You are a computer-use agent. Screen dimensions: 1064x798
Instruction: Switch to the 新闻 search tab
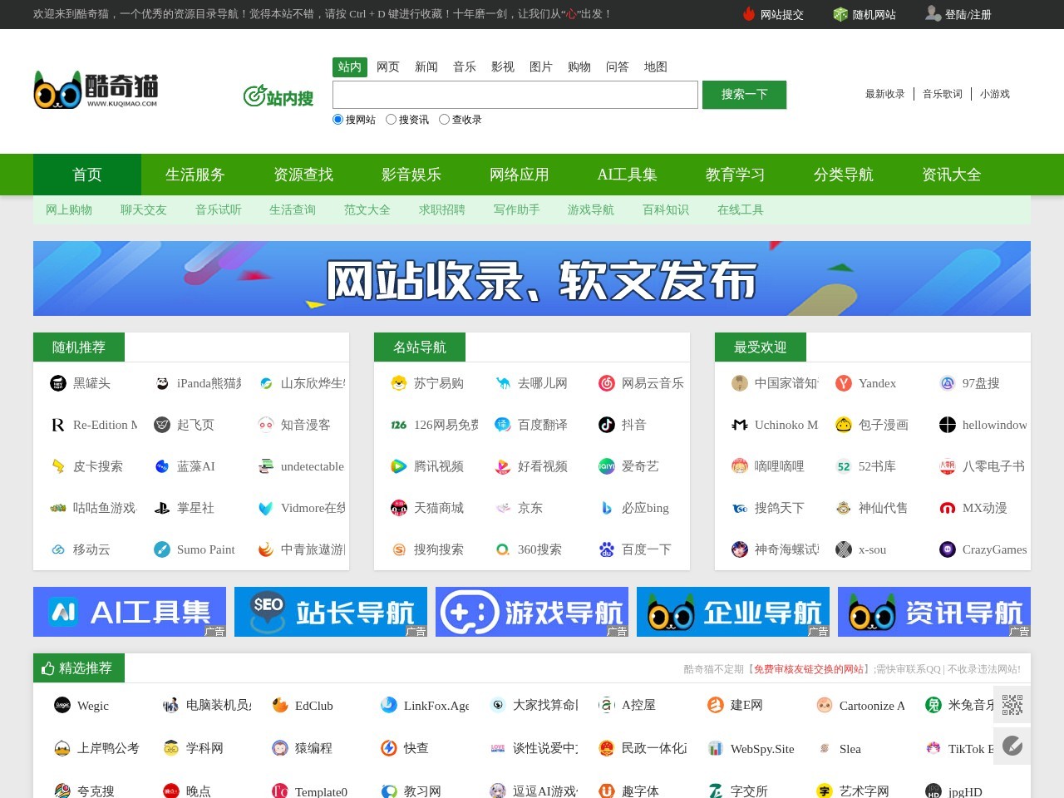(426, 66)
